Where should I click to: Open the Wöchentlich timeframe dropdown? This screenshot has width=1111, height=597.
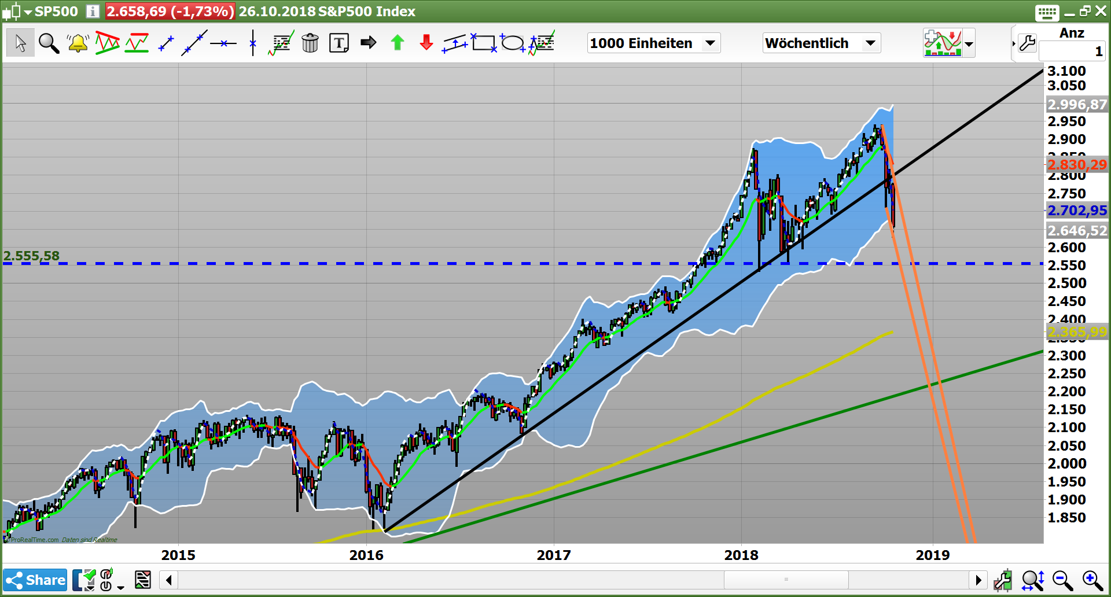(x=822, y=43)
